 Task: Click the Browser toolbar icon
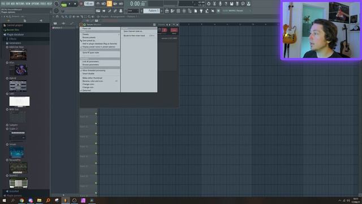(190, 11)
